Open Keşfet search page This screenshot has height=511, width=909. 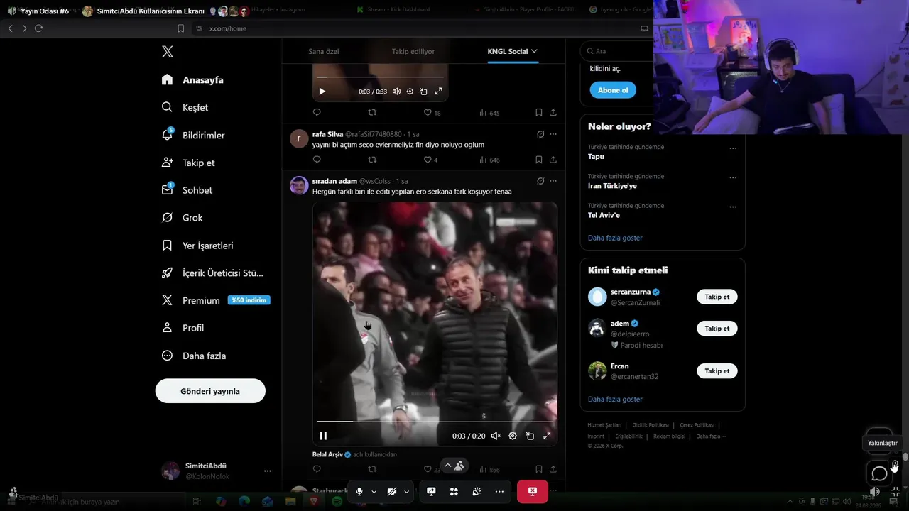[x=185, y=107]
